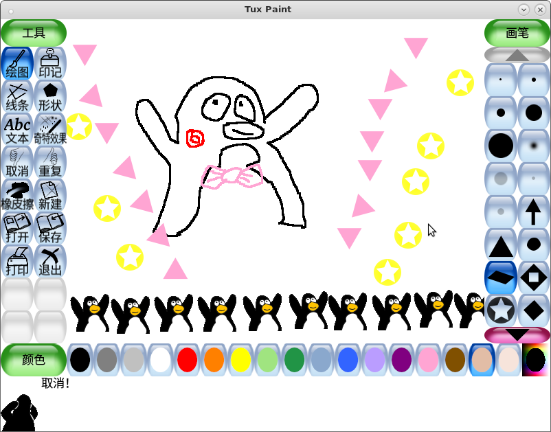Screen dimensions: 551x432
Task: Click the red swirl on canvas
Action: [x=195, y=138]
